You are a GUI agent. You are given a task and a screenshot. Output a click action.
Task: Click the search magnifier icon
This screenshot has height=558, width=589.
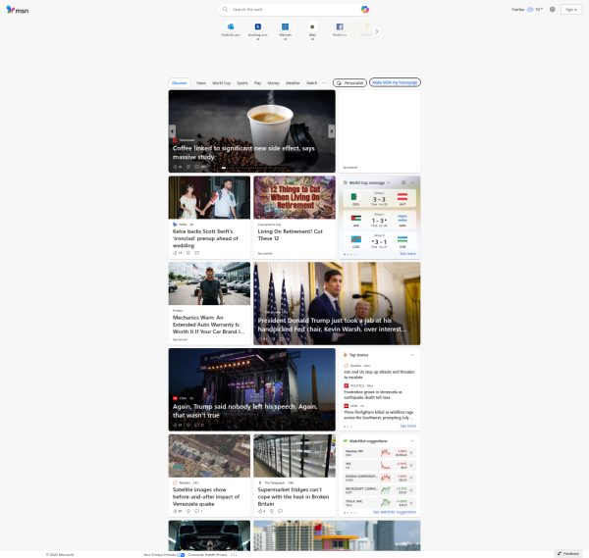click(225, 10)
